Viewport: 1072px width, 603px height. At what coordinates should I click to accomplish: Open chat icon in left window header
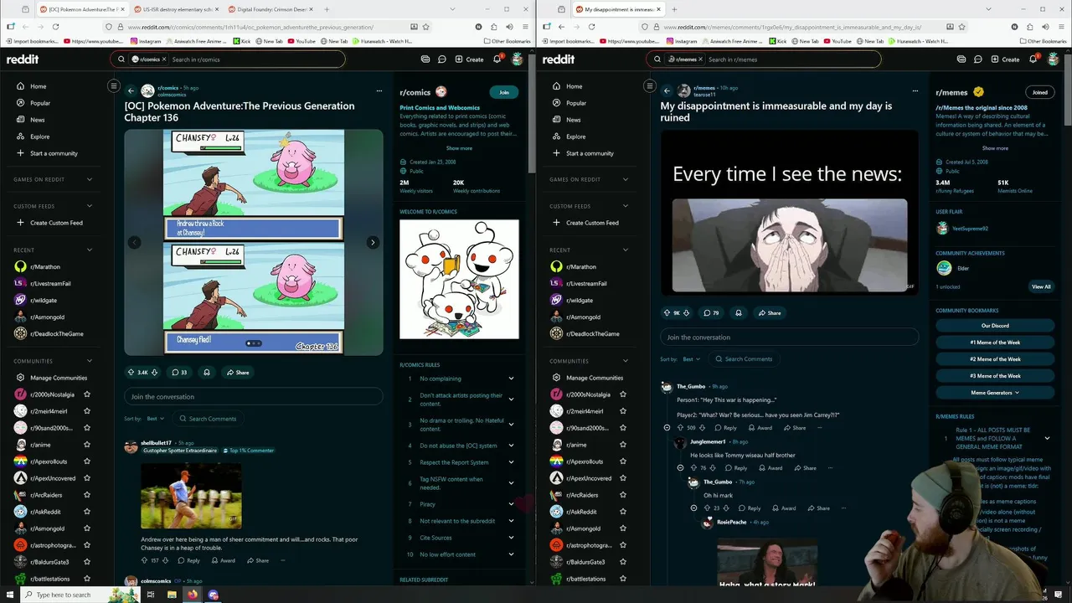(442, 59)
